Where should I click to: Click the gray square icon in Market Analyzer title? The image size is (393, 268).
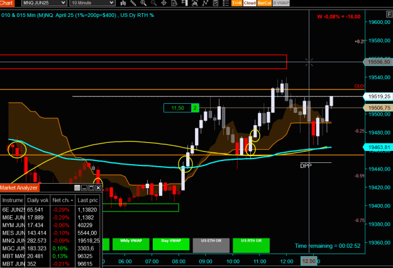77,187
